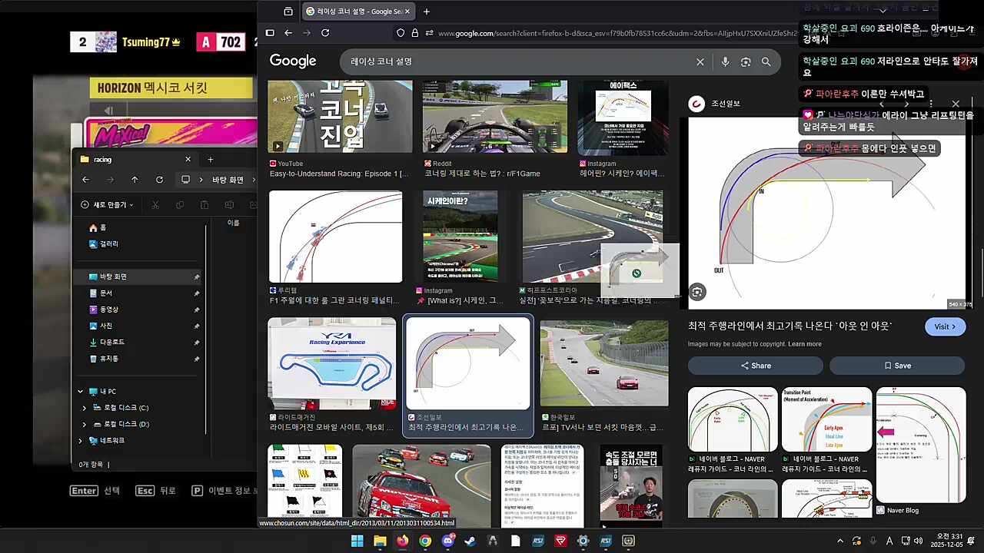
Task: Click the lens icon on the preview image
Action: point(696,292)
